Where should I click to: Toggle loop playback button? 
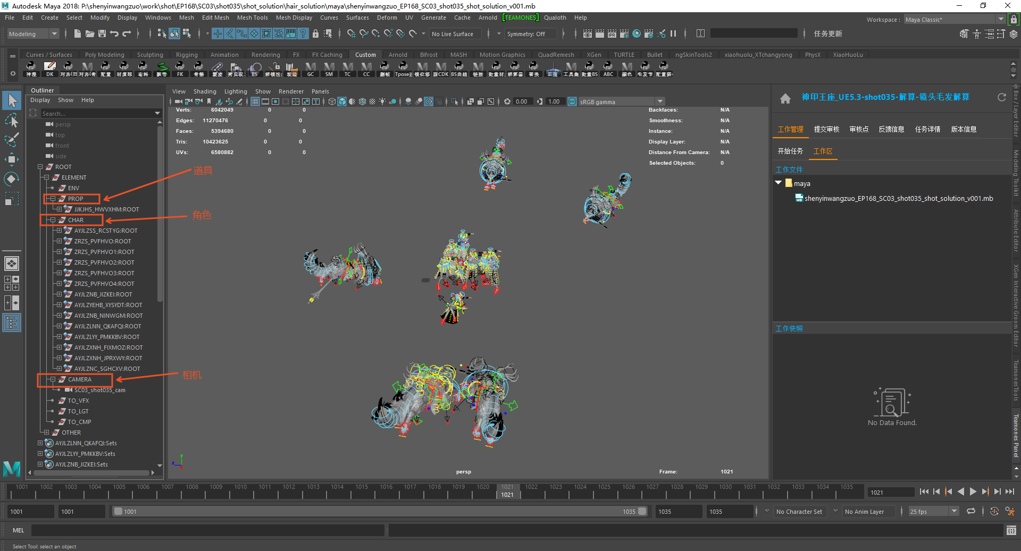pos(971,512)
